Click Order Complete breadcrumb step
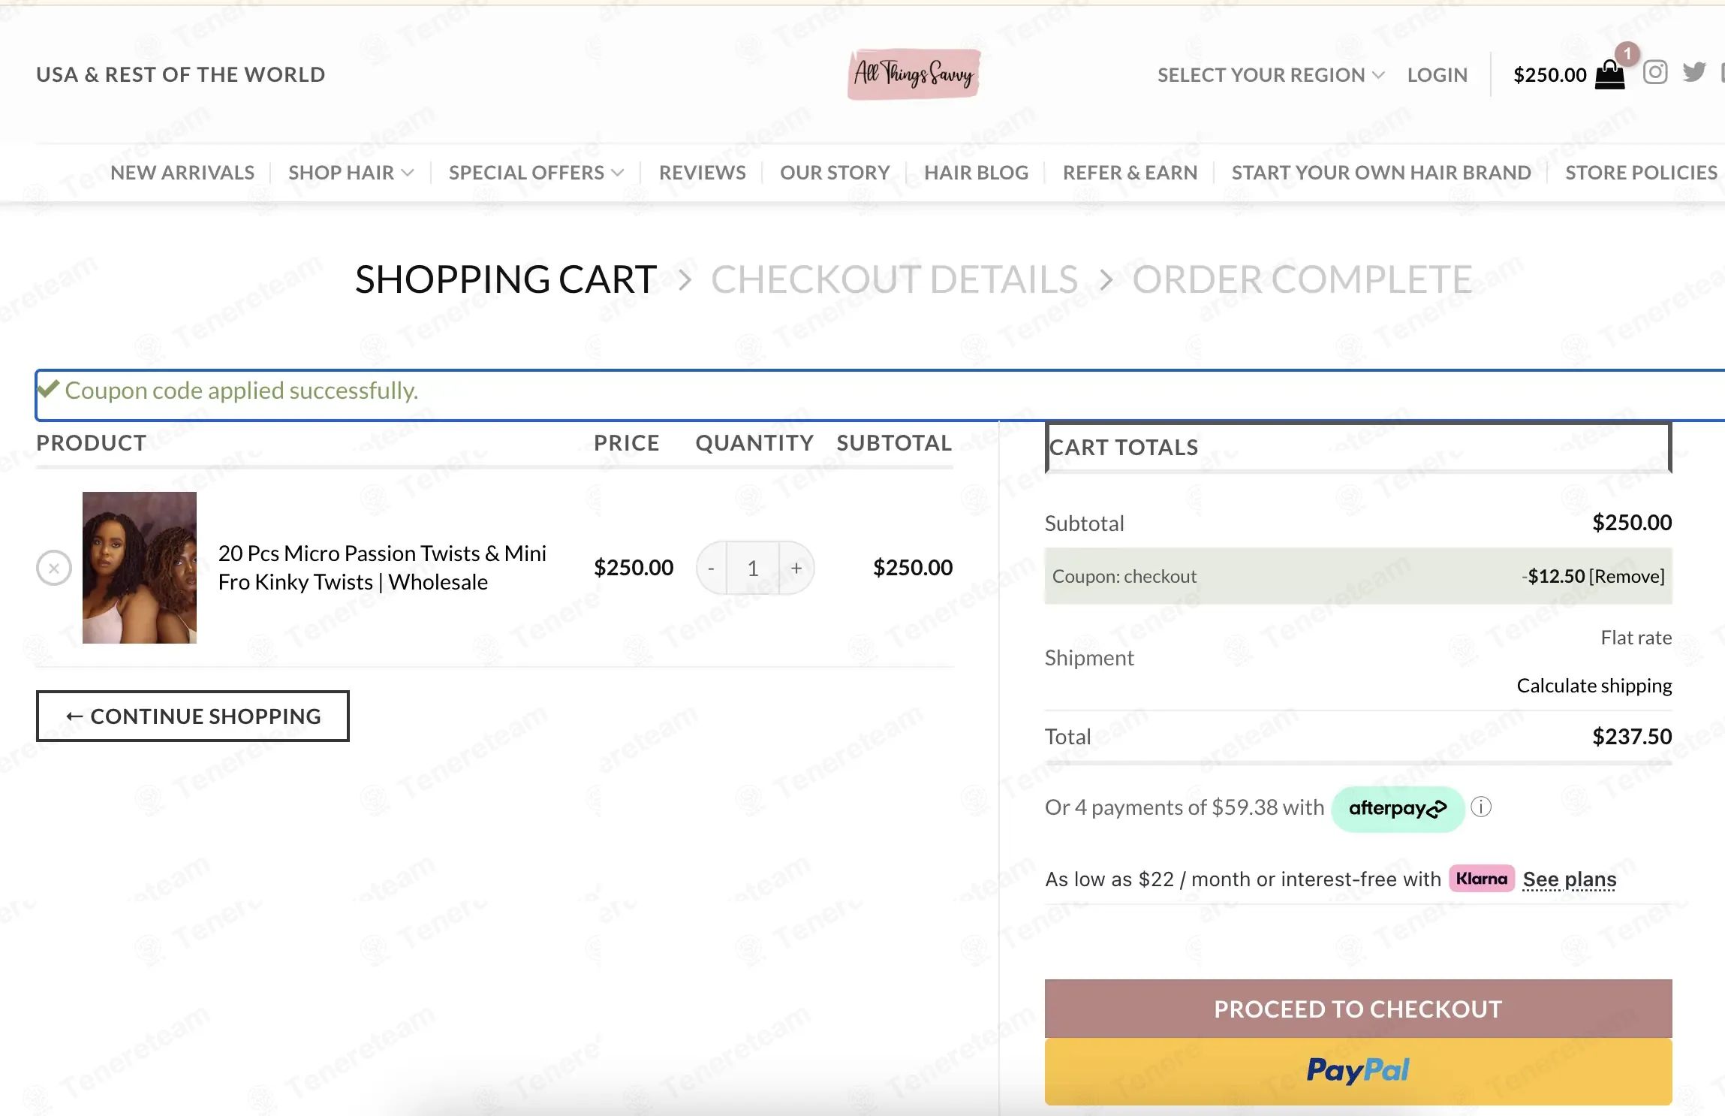This screenshot has width=1725, height=1116. tap(1302, 279)
